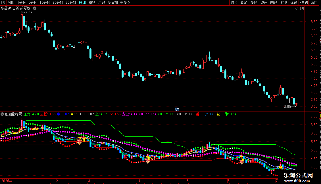Toggle the side panel icon at chart top-right
Viewport: 321px width, 184px height.
(x=302, y=8)
